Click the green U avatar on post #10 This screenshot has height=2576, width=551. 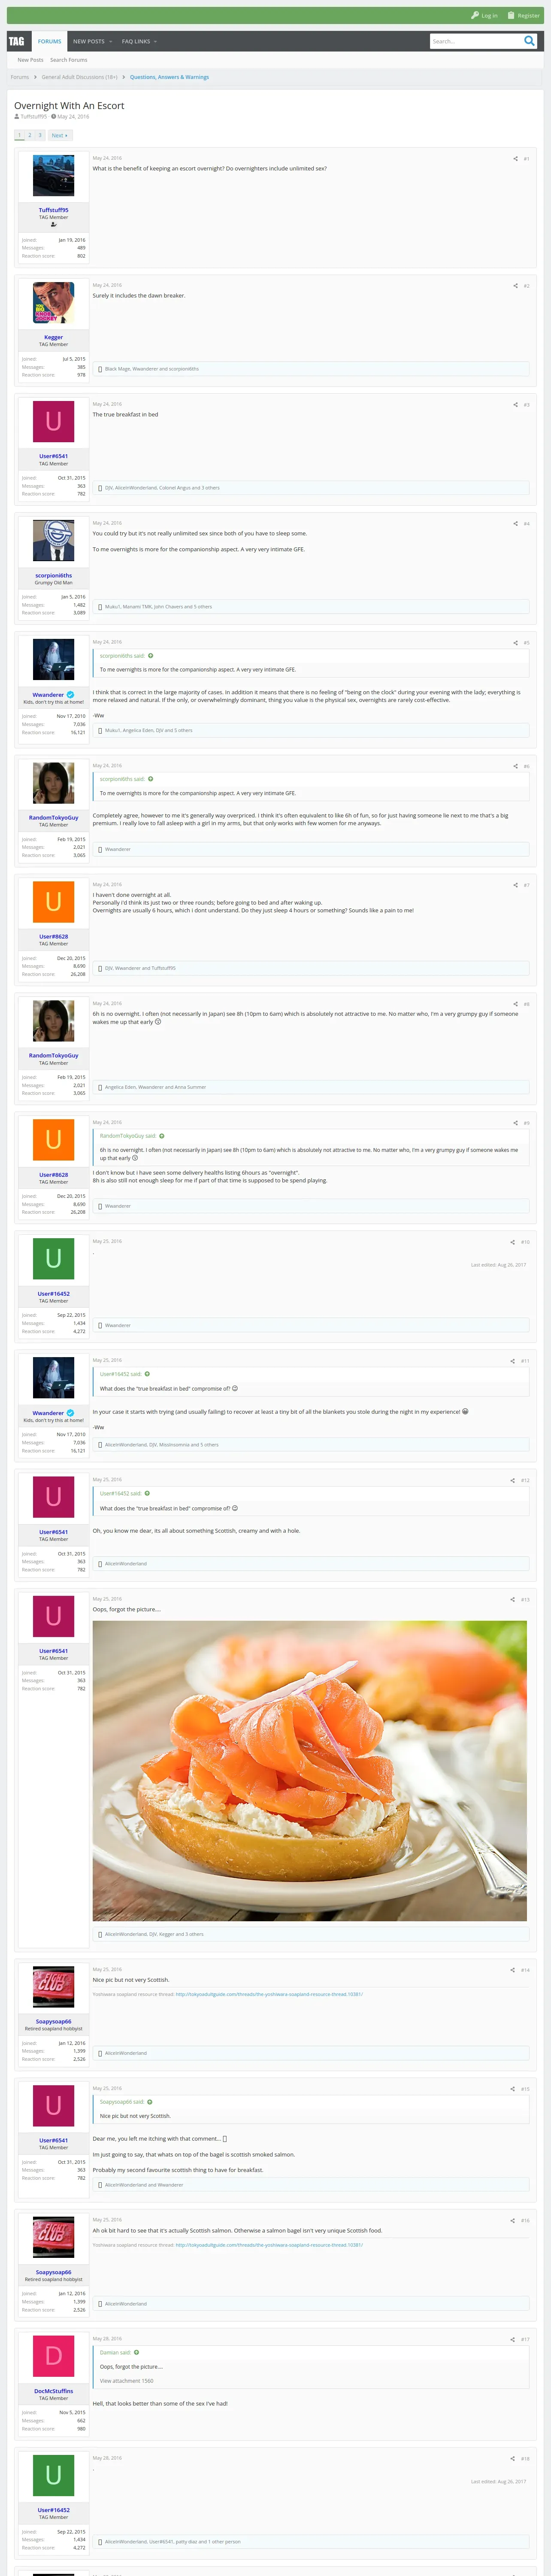point(54,1259)
